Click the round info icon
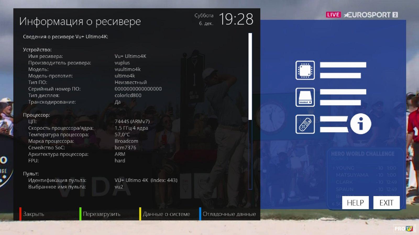This screenshot has height=235, width=419. [361, 124]
